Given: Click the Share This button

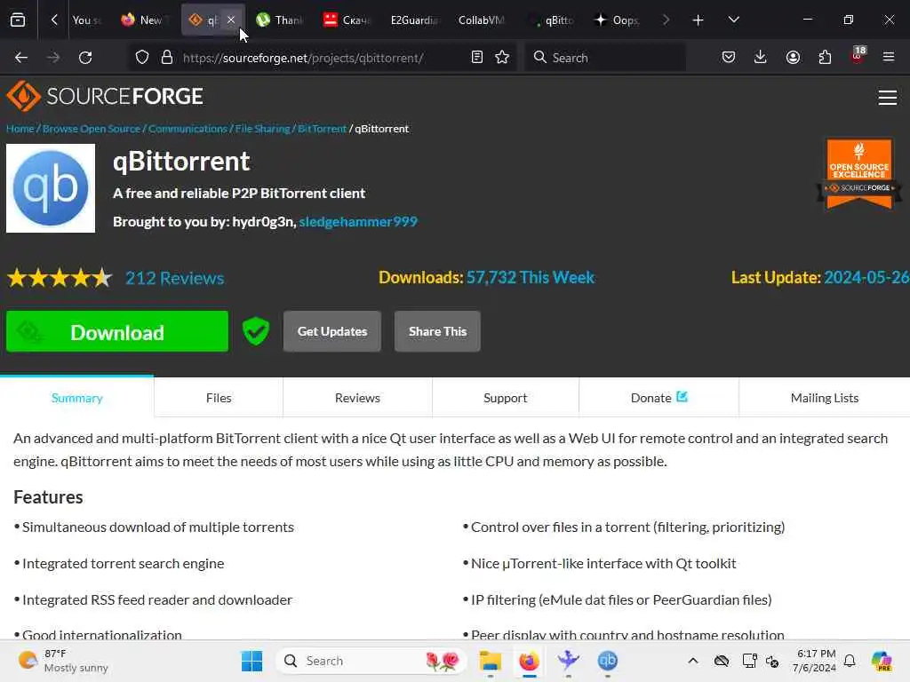Looking at the screenshot, I should click(x=437, y=331).
